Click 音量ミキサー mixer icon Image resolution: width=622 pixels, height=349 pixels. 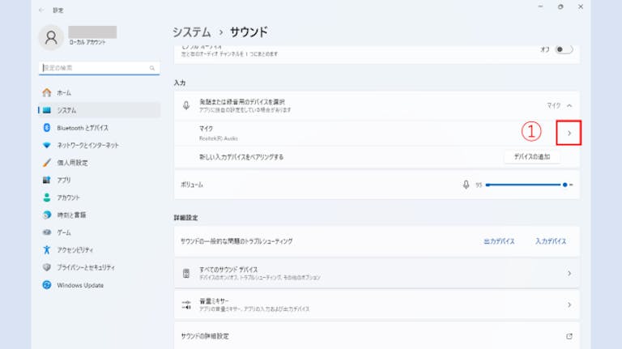pyautogui.click(x=186, y=304)
